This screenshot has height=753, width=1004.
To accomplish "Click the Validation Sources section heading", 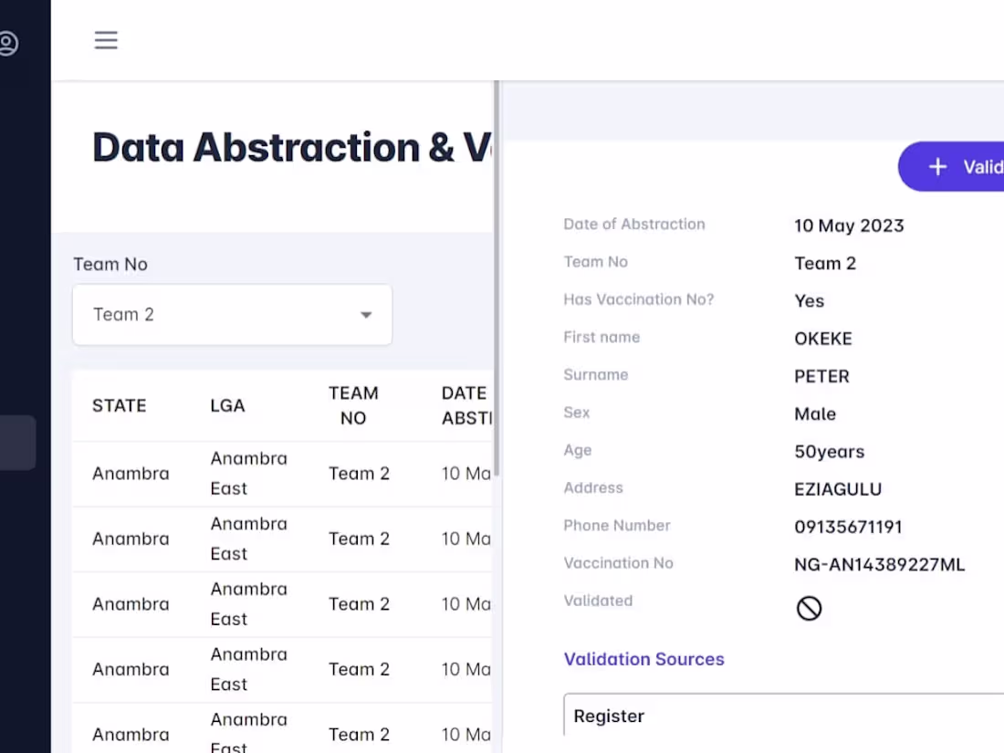I will coord(643,659).
